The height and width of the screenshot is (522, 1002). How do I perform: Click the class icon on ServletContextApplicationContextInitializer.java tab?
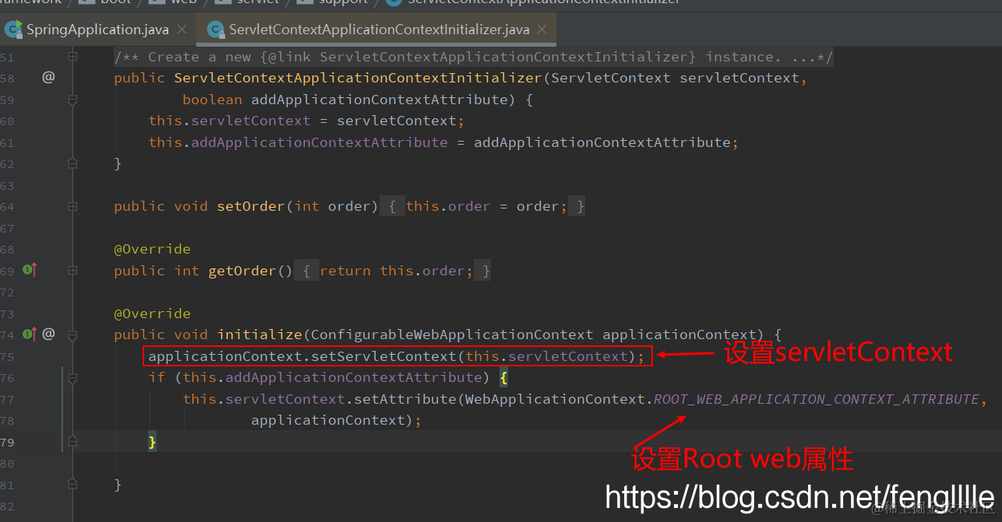tap(215, 30)
